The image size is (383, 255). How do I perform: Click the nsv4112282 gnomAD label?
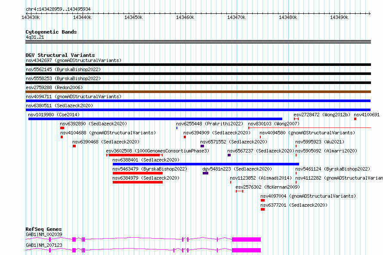click(x=339, y=178)
